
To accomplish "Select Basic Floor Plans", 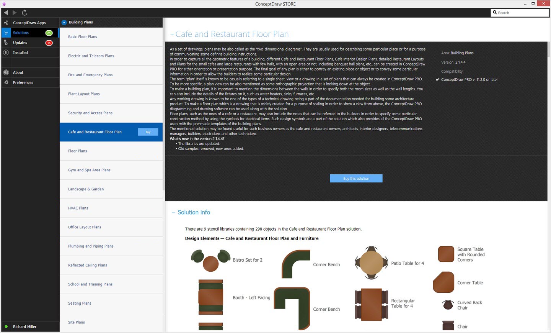I will point(111,37).
